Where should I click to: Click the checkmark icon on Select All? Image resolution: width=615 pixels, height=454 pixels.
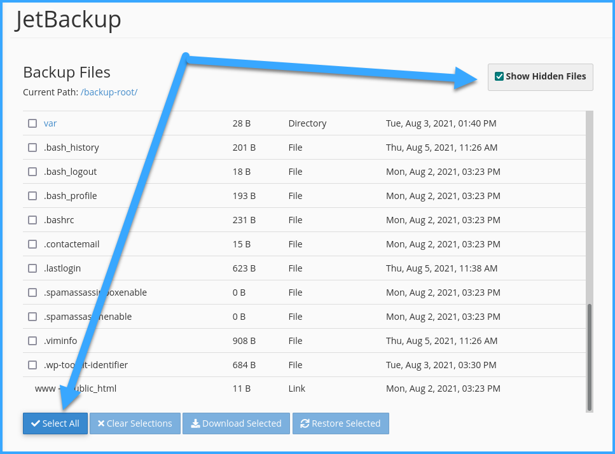pyautogui.click(x=36, y=423)
